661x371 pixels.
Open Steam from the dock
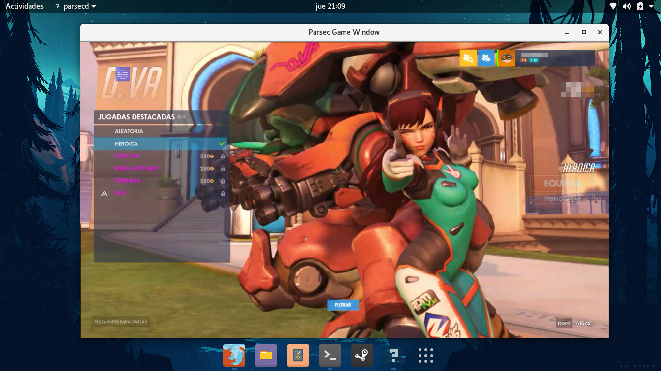(362, 356)
